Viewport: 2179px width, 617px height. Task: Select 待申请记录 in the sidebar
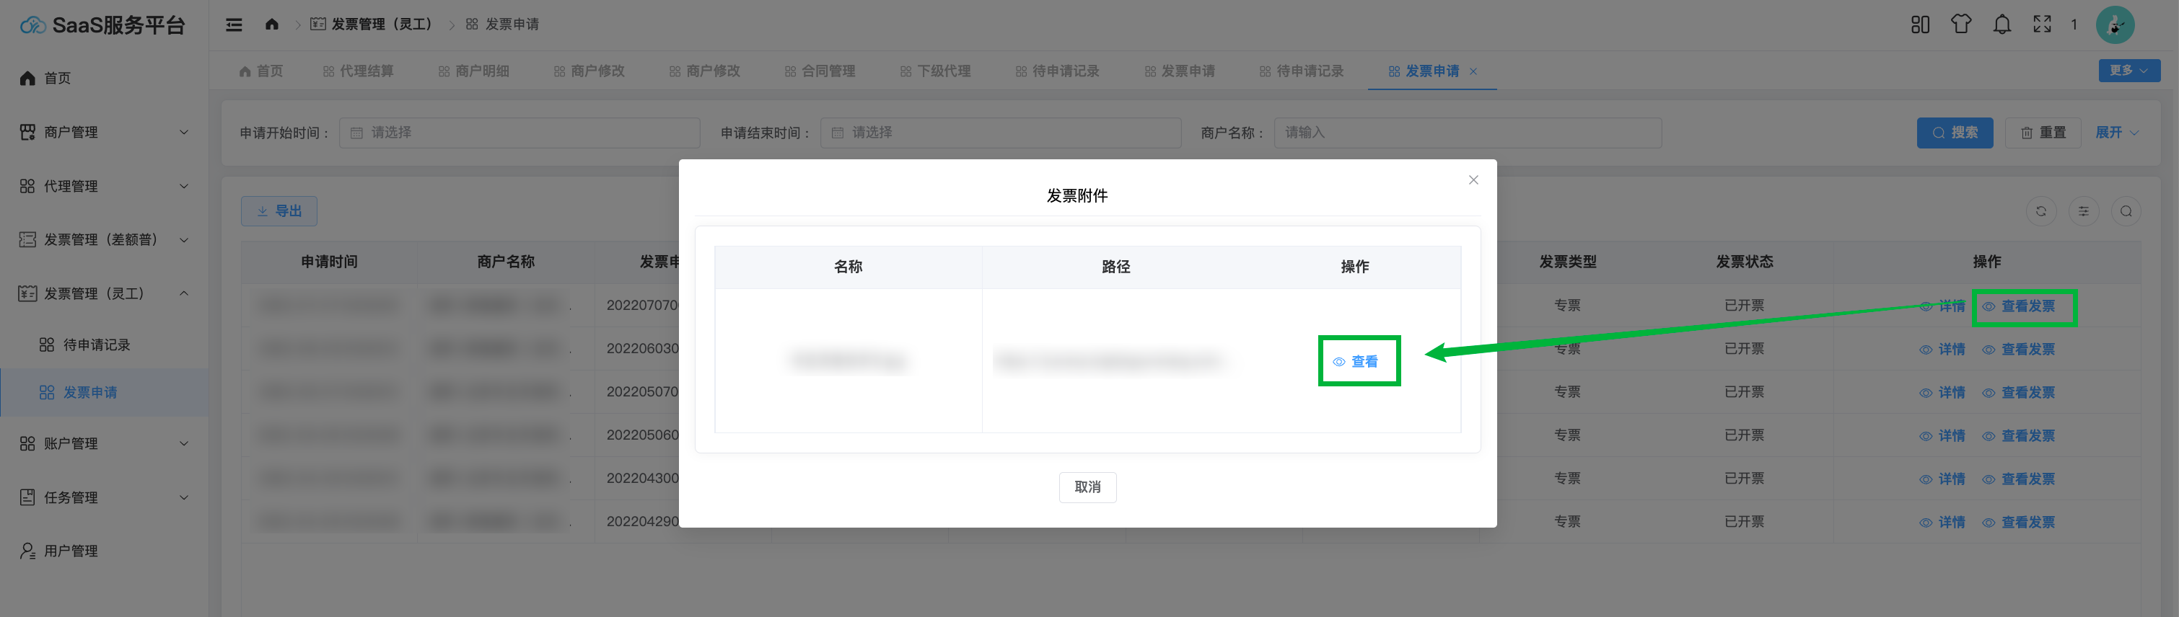click(97, 345)
